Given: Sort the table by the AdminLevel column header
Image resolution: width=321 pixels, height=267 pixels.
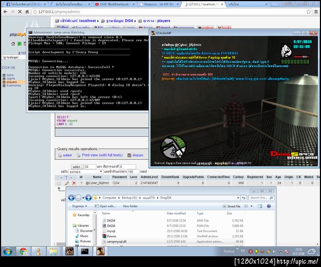Looking at the screenshot, I should tap(149, 177).
